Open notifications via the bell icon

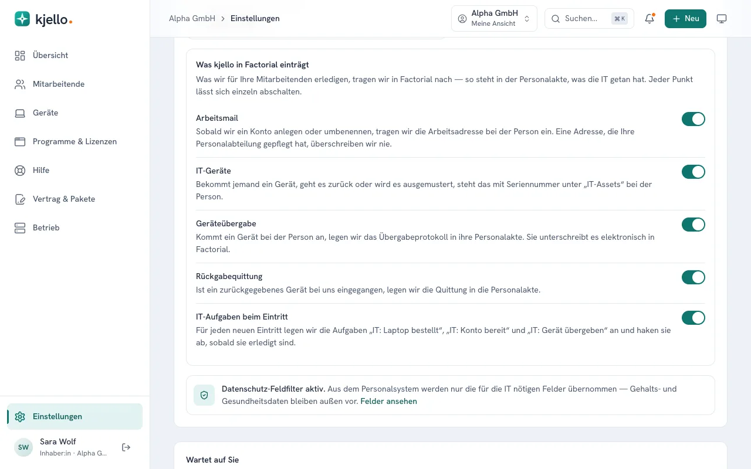[649, 19]
